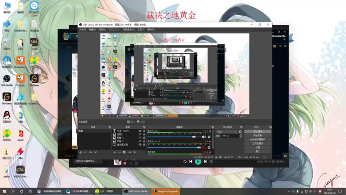The width and height of the screenshot is (346, 195).
Task: Click play button in music player
Action: (x=198, y=162)
